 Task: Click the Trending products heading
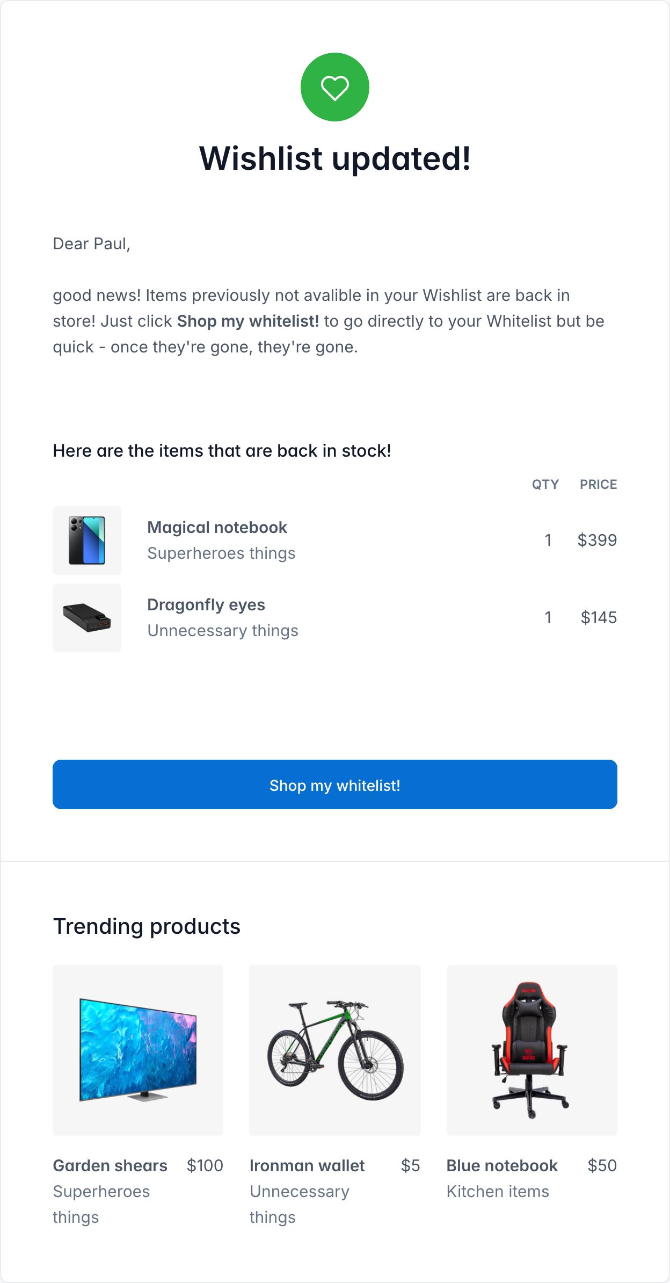point(147,926)
